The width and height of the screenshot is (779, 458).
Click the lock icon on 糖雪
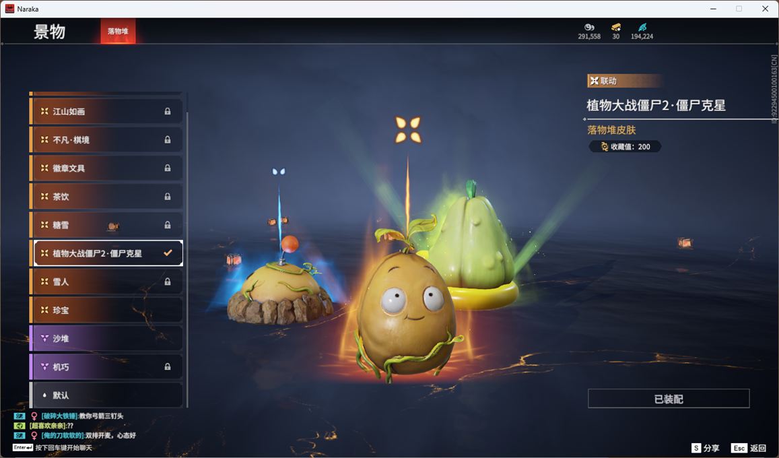click(x=168, y=224)
